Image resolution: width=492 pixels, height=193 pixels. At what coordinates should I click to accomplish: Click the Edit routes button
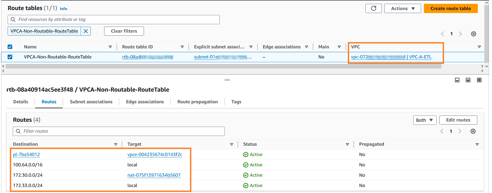coord(458,120)
